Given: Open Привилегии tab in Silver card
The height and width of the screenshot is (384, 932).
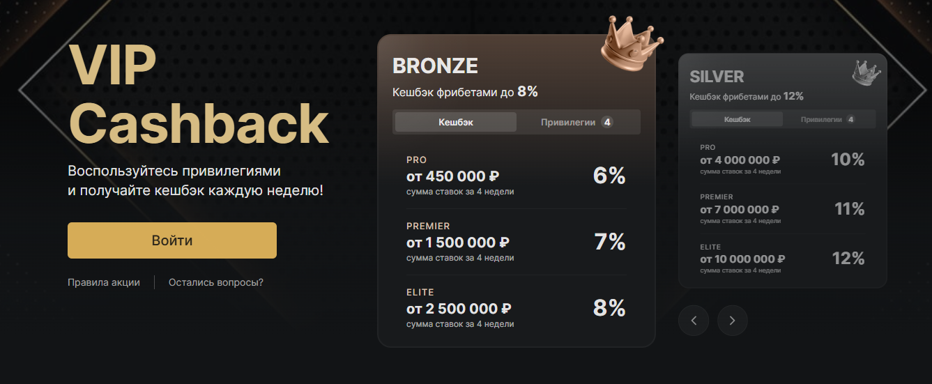Looking at the screenshot, I should click(x=828, y=119).
